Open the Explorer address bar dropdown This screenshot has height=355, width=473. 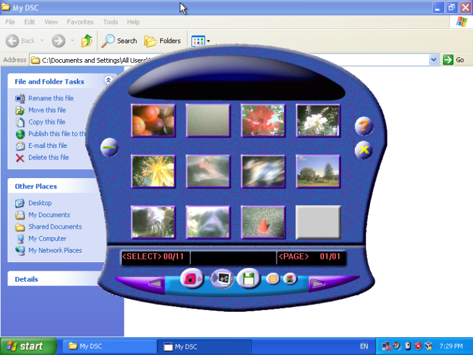(x=434, y=60)
